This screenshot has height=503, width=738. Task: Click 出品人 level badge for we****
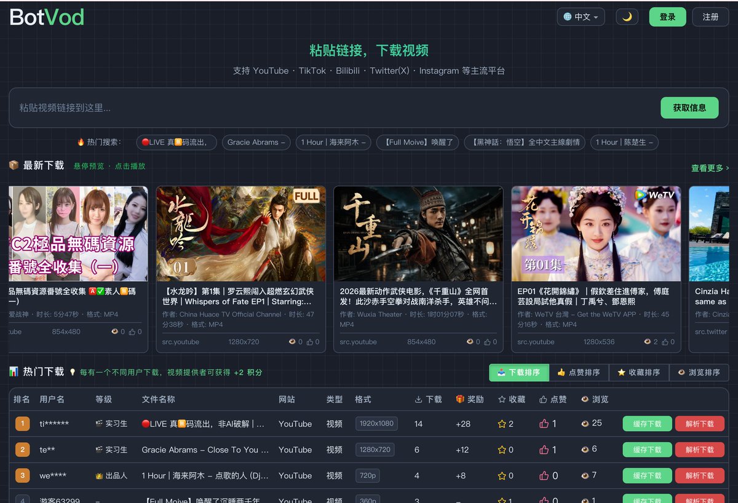coord(111,475)
